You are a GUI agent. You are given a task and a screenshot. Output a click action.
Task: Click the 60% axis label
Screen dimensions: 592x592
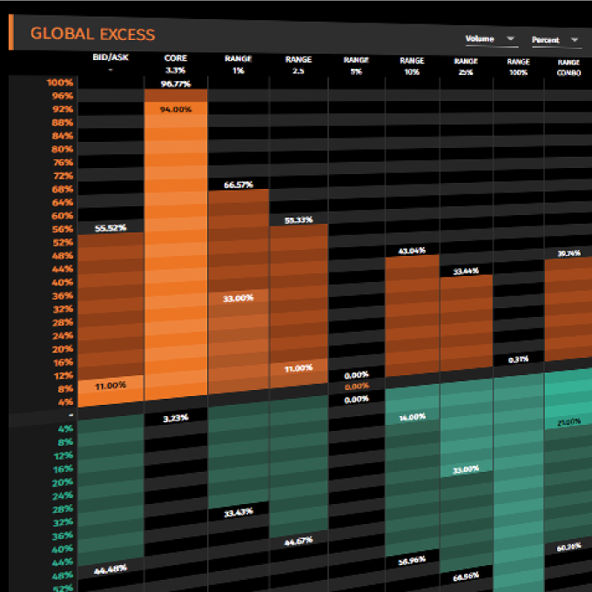[63, 216]
